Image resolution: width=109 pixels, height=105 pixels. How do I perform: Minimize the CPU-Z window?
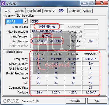point(85,3)
